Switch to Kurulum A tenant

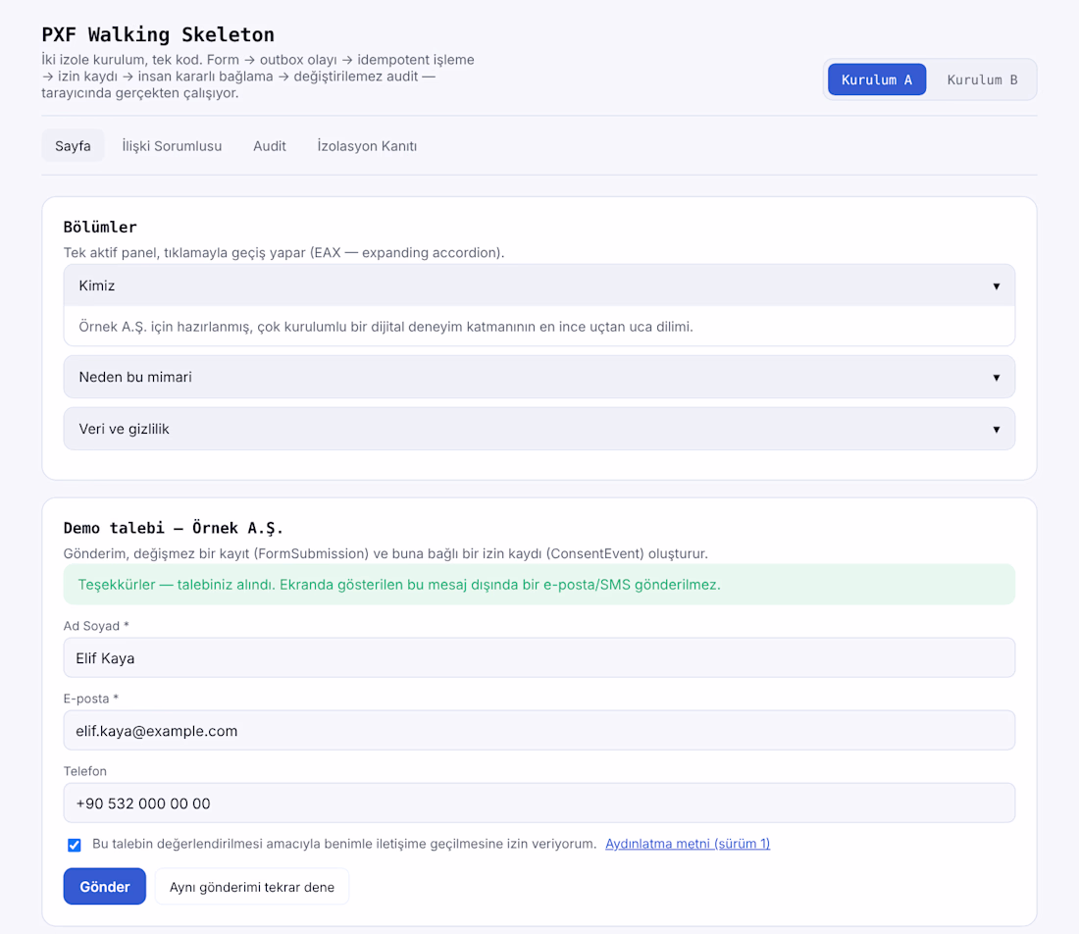coord(876,79)
